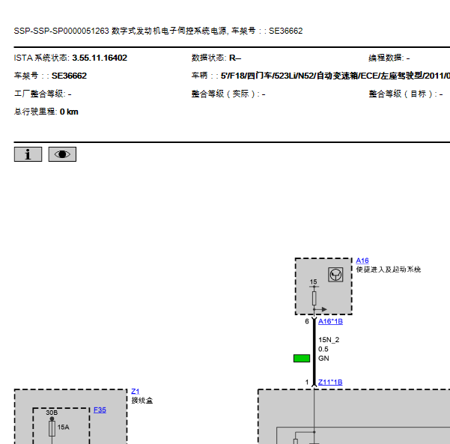Click the fuse symbol under terminal 15
The image size is (450, 444).
[x=314, y=298]
